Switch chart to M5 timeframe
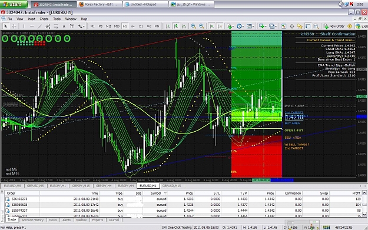The height and width of the screenshot is (230, 368). pyautogui.click(x=101, y=26)
